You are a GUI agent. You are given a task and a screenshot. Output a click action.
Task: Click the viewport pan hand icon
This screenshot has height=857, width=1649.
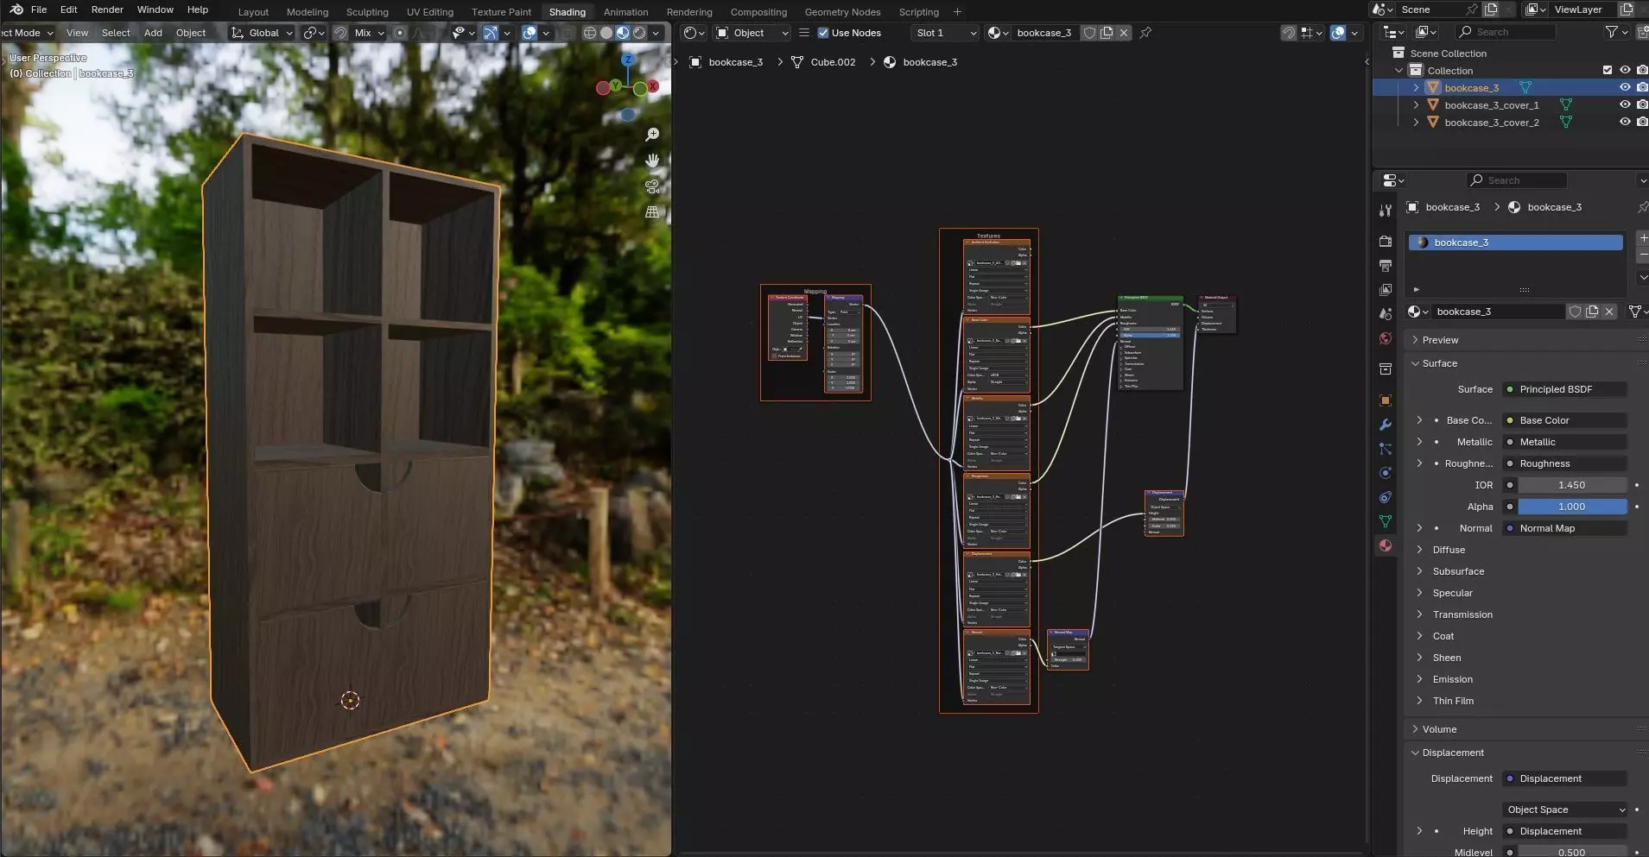(x=652, y=161)
